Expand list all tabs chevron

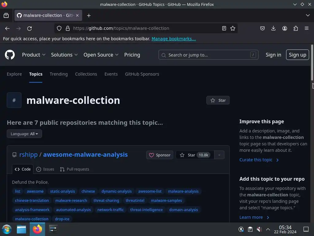tap(308, 15)
